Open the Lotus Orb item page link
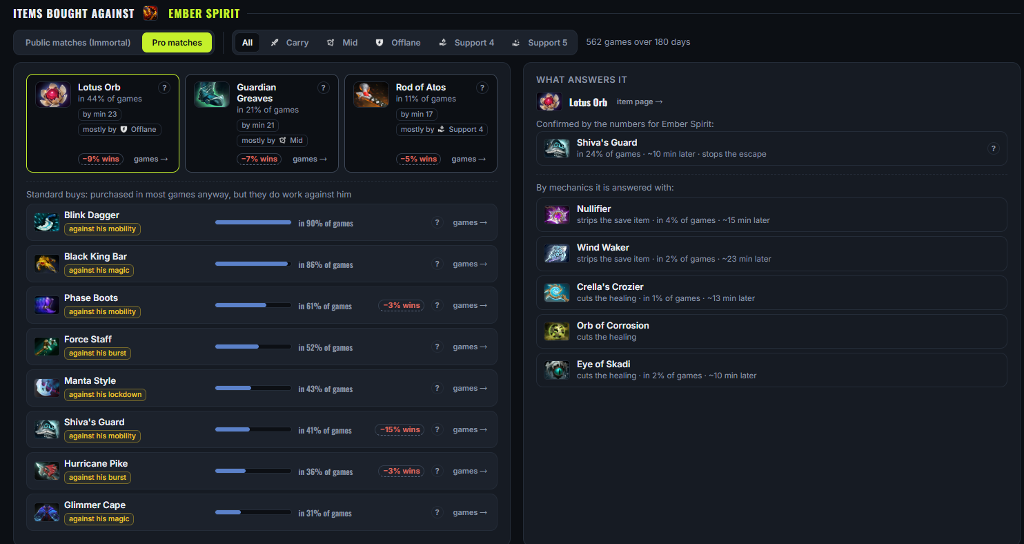 (640, 102)
